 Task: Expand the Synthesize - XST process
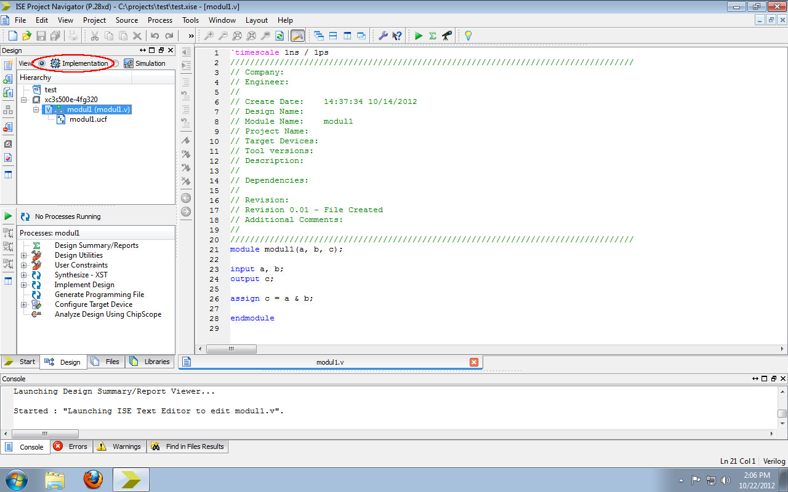pos(24,274)
